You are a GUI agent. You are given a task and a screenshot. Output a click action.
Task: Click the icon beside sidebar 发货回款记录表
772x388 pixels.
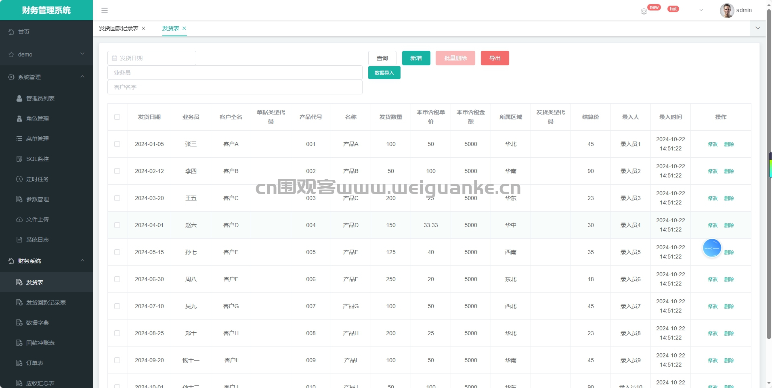click(19, 302)
